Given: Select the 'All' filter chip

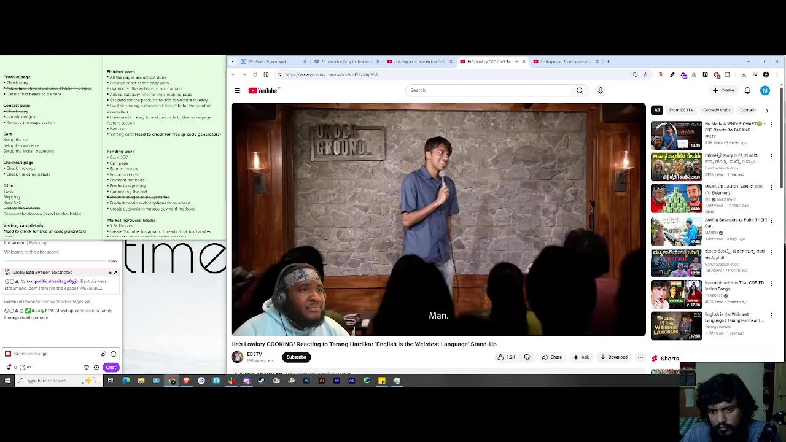Looking at the screenshot, I should coord(656,110).
